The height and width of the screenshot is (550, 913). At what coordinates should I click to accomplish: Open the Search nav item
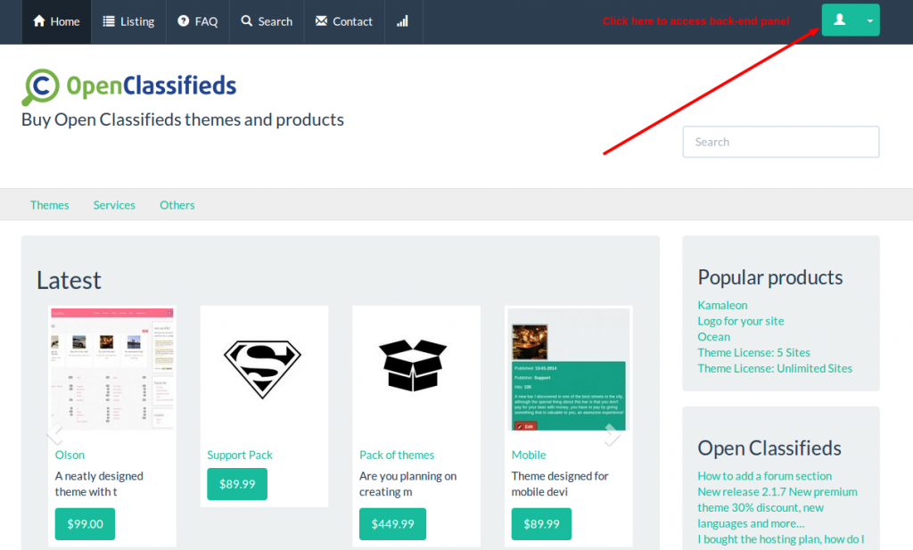(267, 21)
